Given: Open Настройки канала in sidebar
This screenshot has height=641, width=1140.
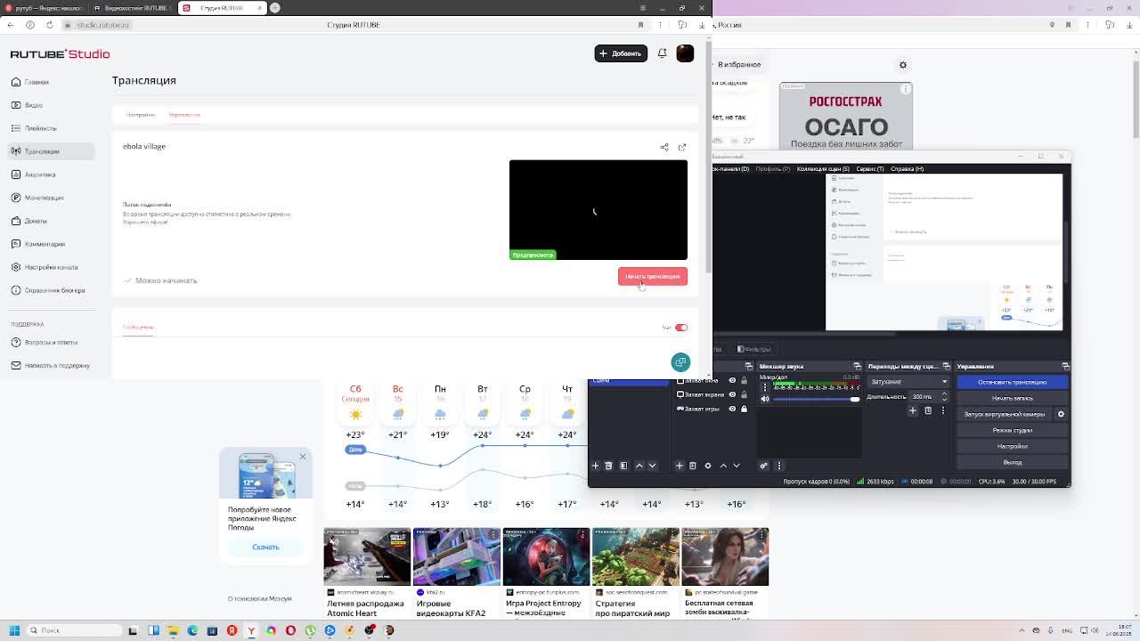Looking at the screenshot, I should 51,267.
